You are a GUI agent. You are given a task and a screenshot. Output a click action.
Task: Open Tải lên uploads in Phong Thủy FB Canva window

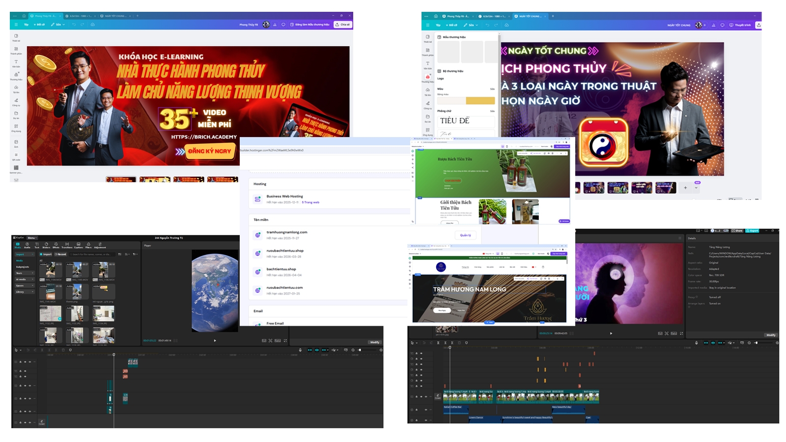[16, 89]
